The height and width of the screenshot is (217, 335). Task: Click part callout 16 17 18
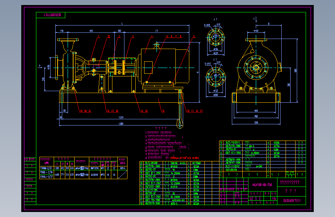click(x=112, y=111)
